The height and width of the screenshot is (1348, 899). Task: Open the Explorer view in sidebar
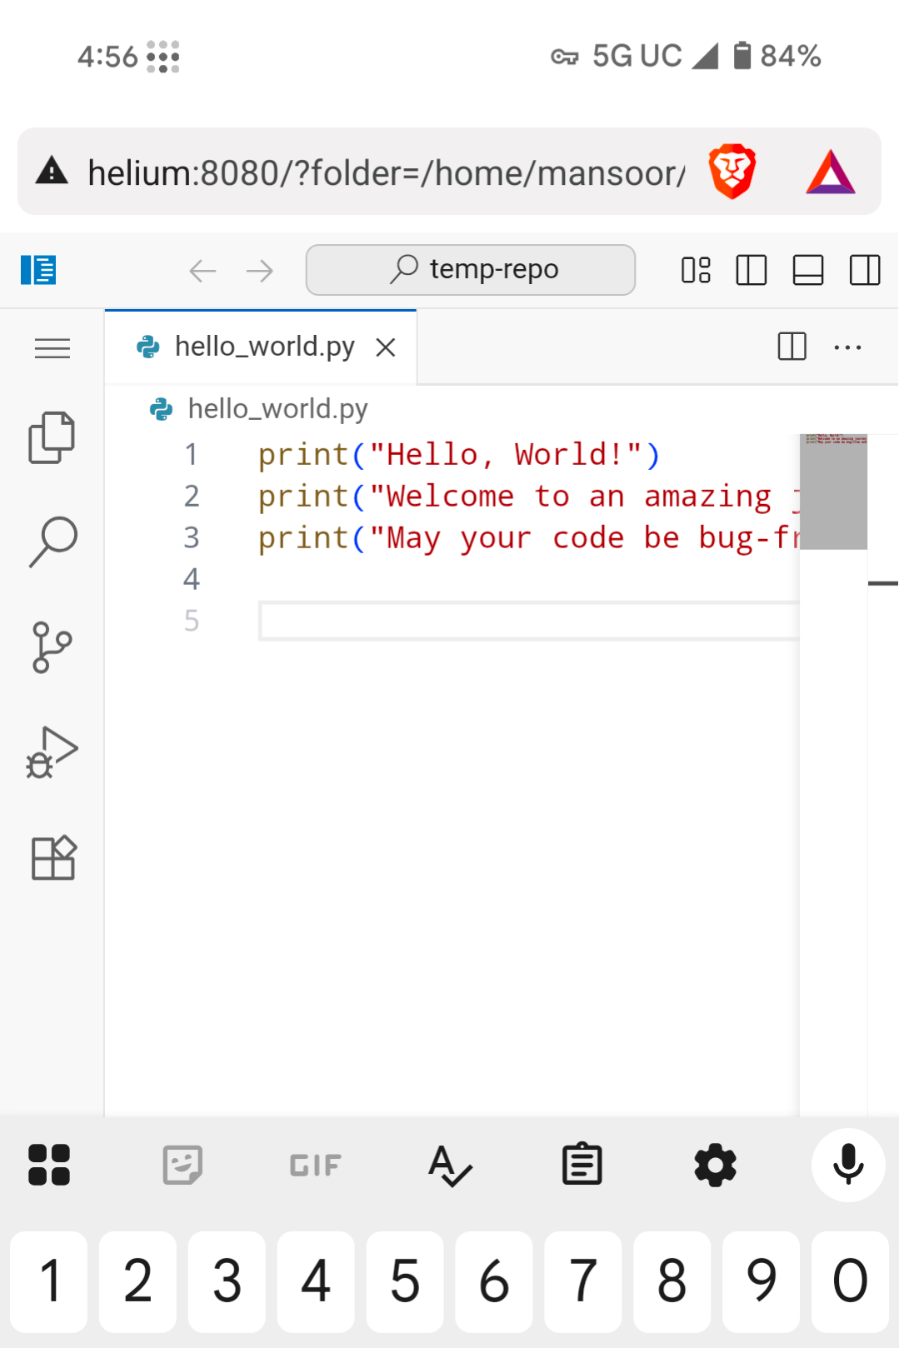(52, 437)
